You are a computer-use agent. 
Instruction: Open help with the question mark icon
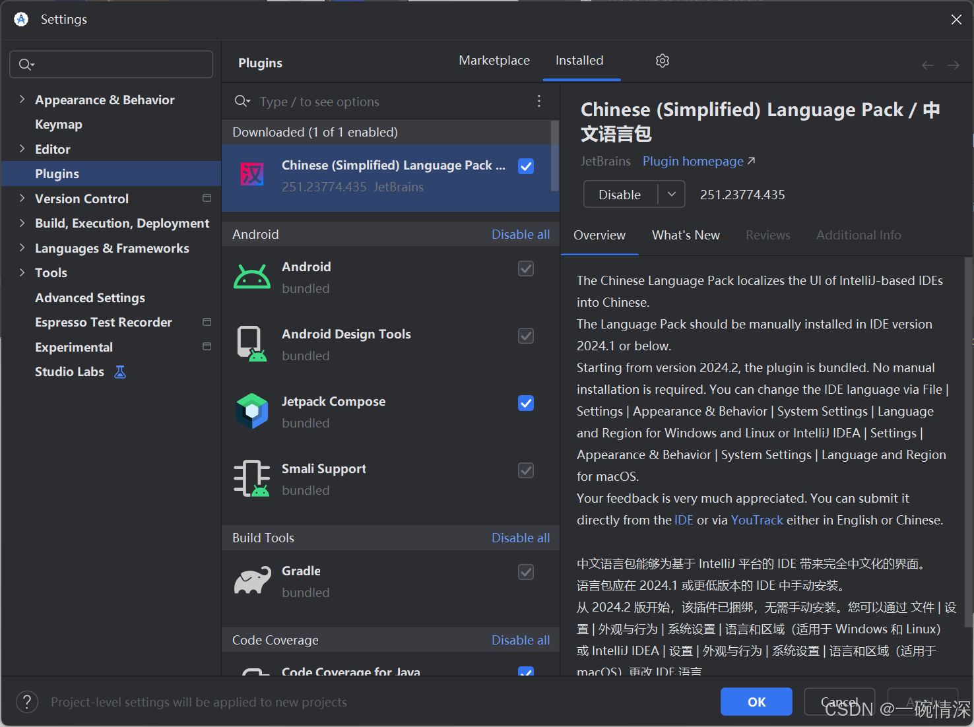point(27,702)
